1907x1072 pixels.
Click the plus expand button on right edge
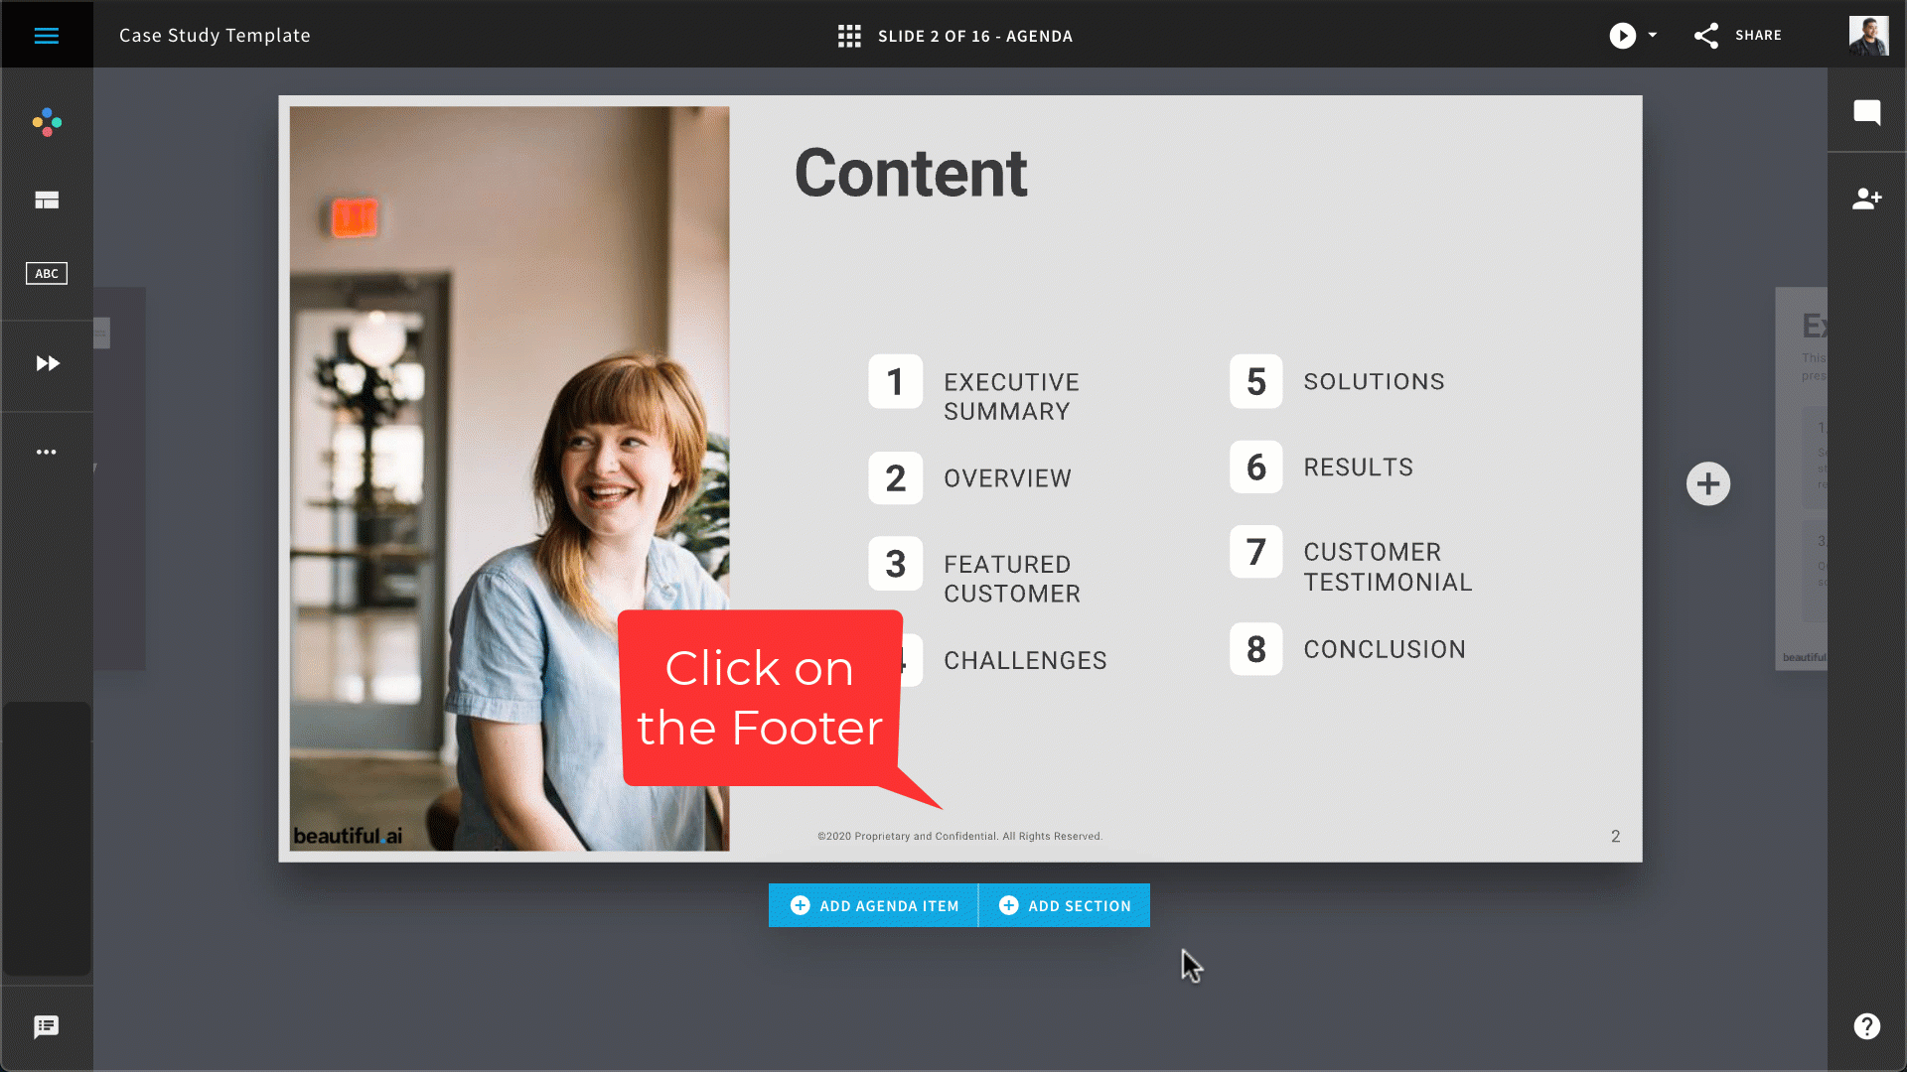click(x=1708, y=481)
